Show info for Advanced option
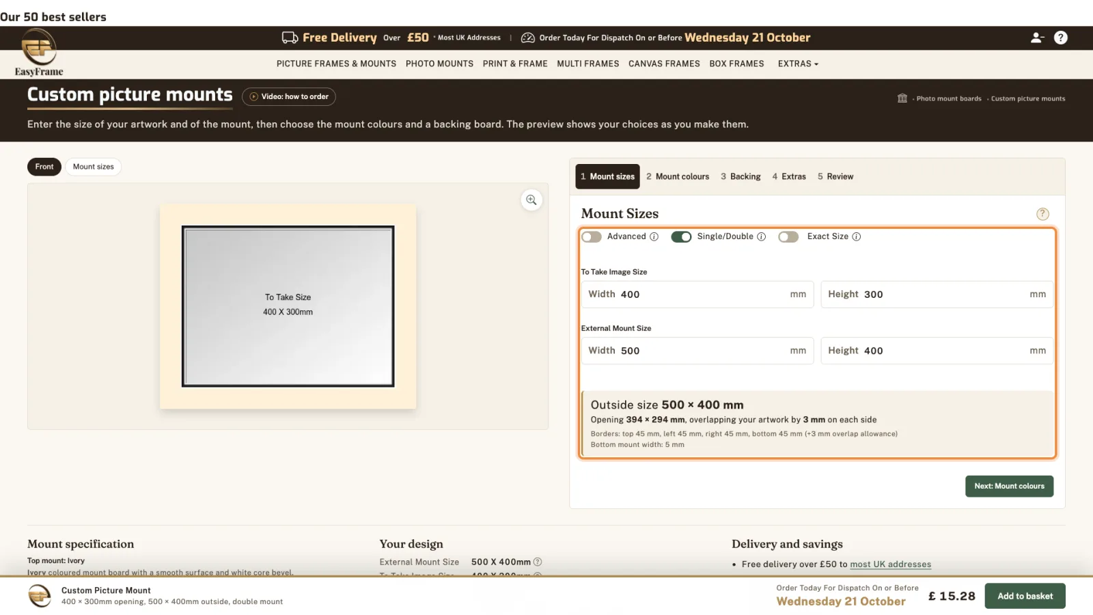Image resolution: width=1093 pixels, height=615 pixels. pyautogui.click(x=654, y=236)
